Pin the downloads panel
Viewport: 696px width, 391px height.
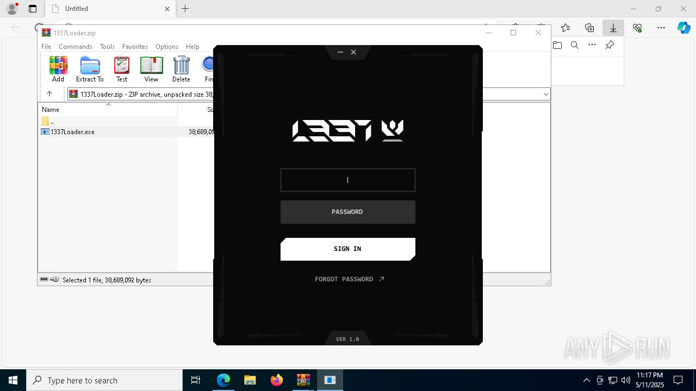tap(610, 45)
